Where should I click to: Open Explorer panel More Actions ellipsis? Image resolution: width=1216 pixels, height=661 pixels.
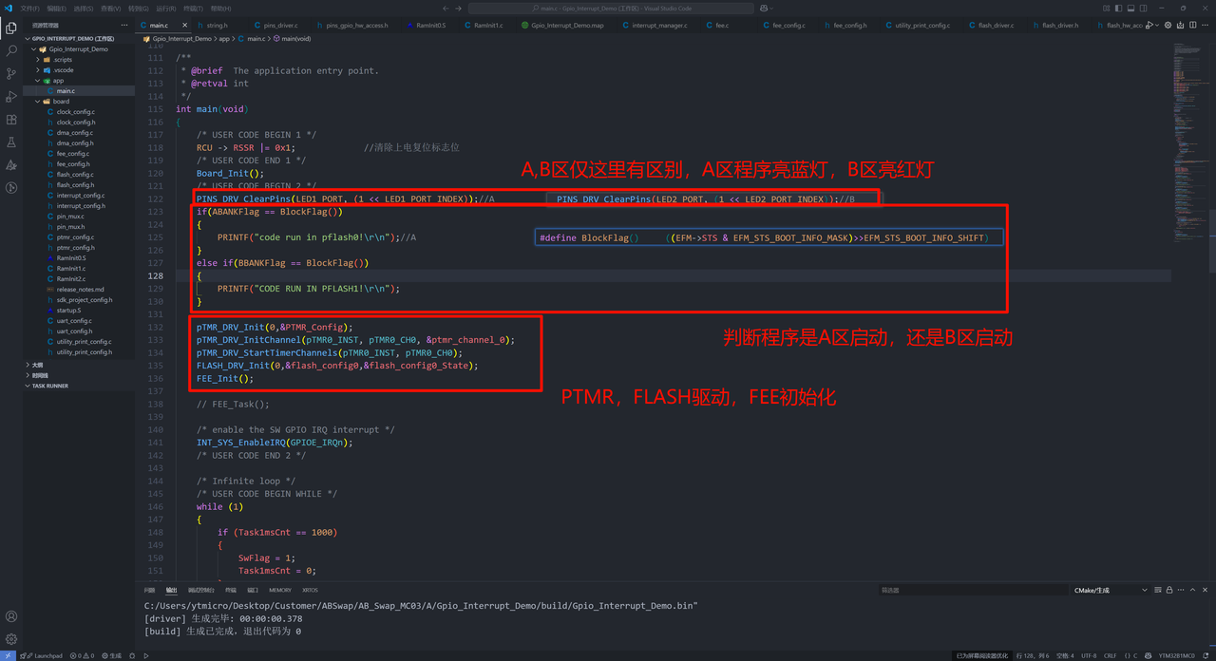coord(124,25)
